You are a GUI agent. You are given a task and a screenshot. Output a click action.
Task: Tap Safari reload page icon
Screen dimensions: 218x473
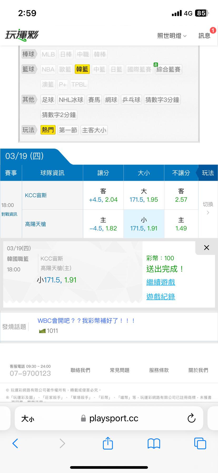pyautogui.click(x=191, y=418)
